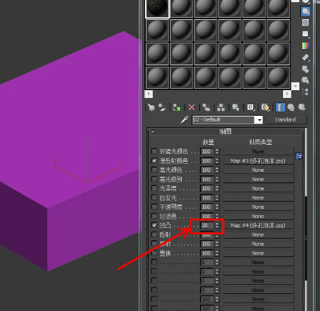Enable the checkered Background icon in side toolbar
The width and height of the screenshot is (320, 311).
[x=305, y=23]
